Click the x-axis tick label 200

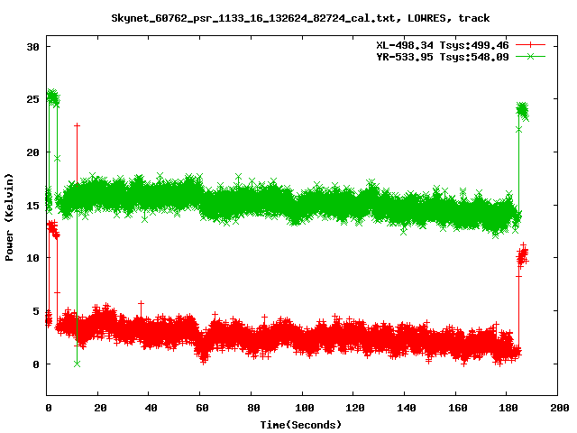pos(560,408)
